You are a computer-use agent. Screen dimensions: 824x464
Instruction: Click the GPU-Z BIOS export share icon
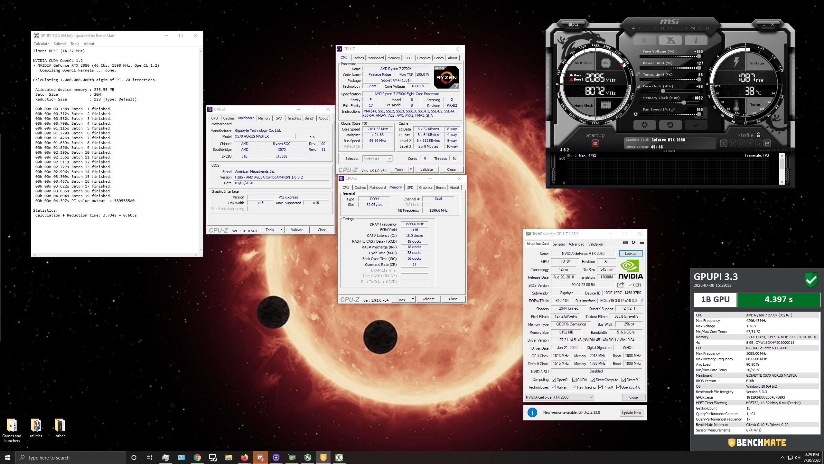(x=621, y=285)
